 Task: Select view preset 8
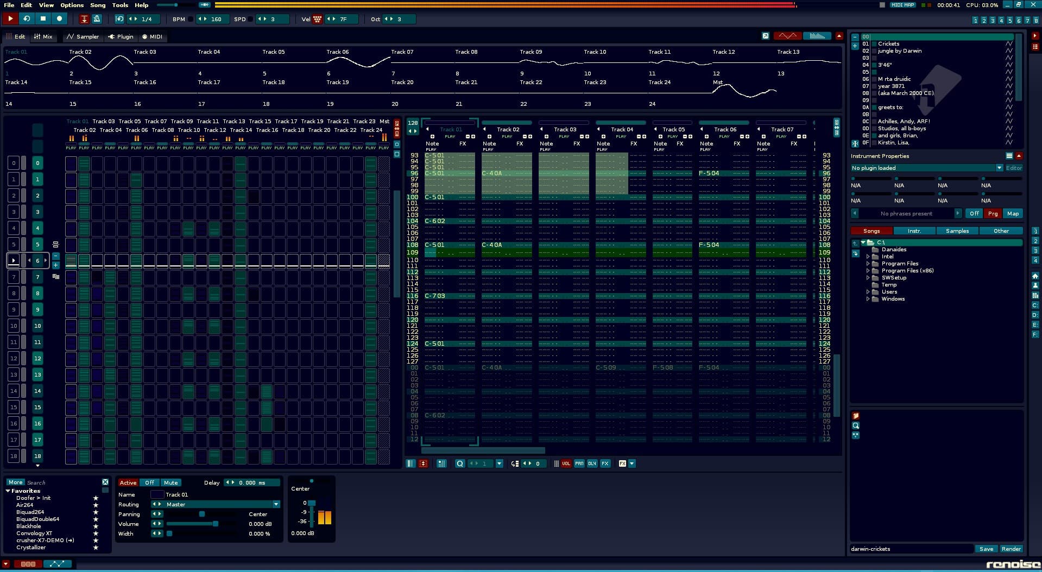click(1036, 20)
